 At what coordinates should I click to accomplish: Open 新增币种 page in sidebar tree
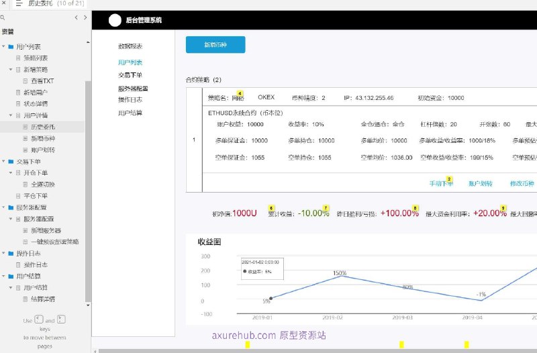[x=43, y=138]
